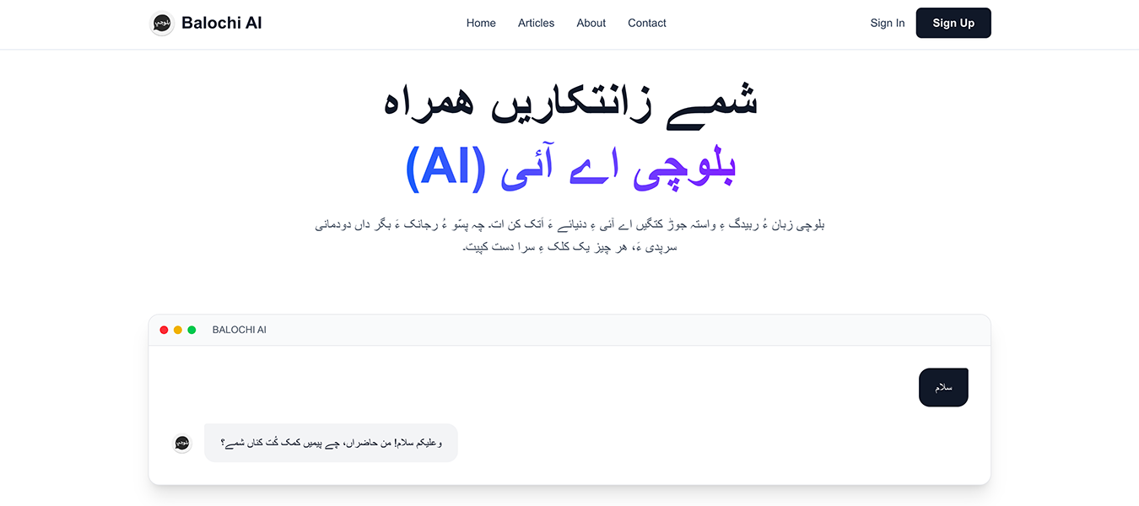The width and height of the screenshot is (1139, 506).
Task: Click the gradient Balochi text "بلوچی اے آئی"
Action: (619, 168)
